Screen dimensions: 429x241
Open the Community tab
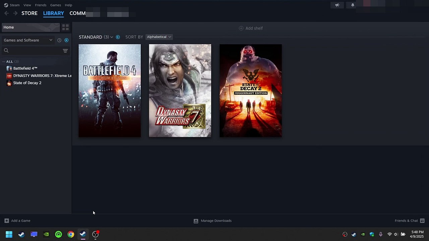point(77,13)
